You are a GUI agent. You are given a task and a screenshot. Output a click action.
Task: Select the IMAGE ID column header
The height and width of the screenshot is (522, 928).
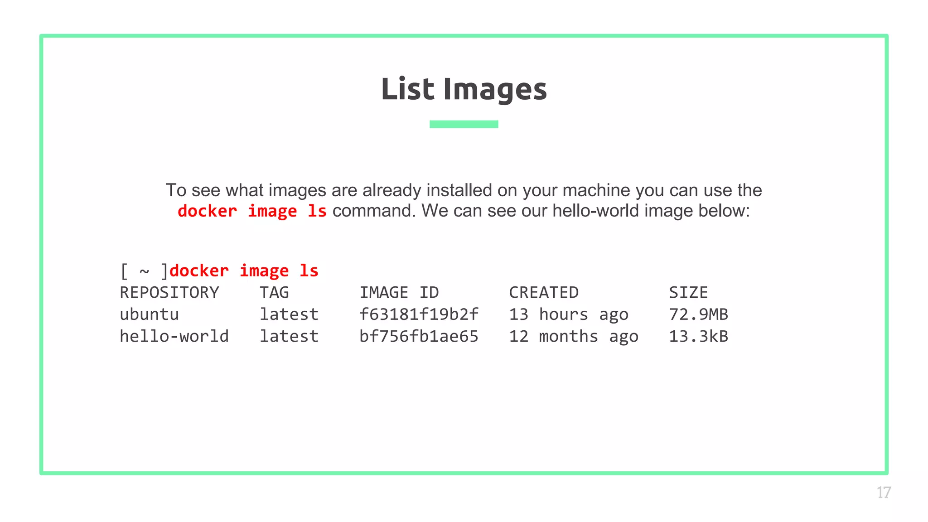[x=399, y=293]
